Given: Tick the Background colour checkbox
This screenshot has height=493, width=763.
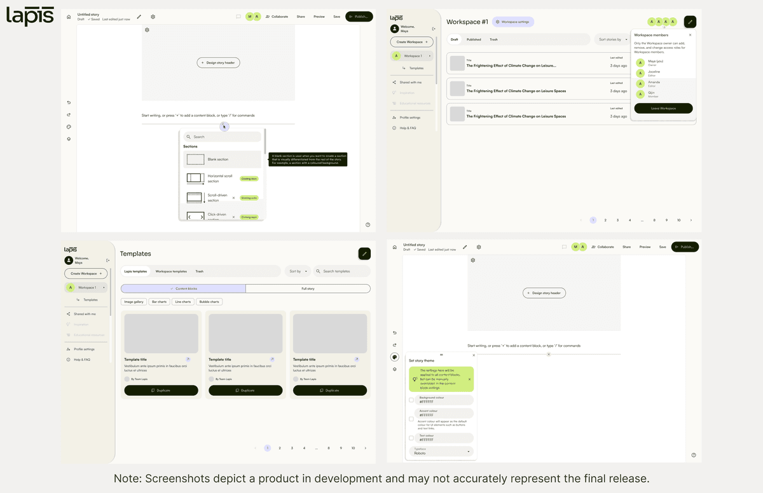Looking at the screenshot, I should pyautogui.click(x=411, y=400).
